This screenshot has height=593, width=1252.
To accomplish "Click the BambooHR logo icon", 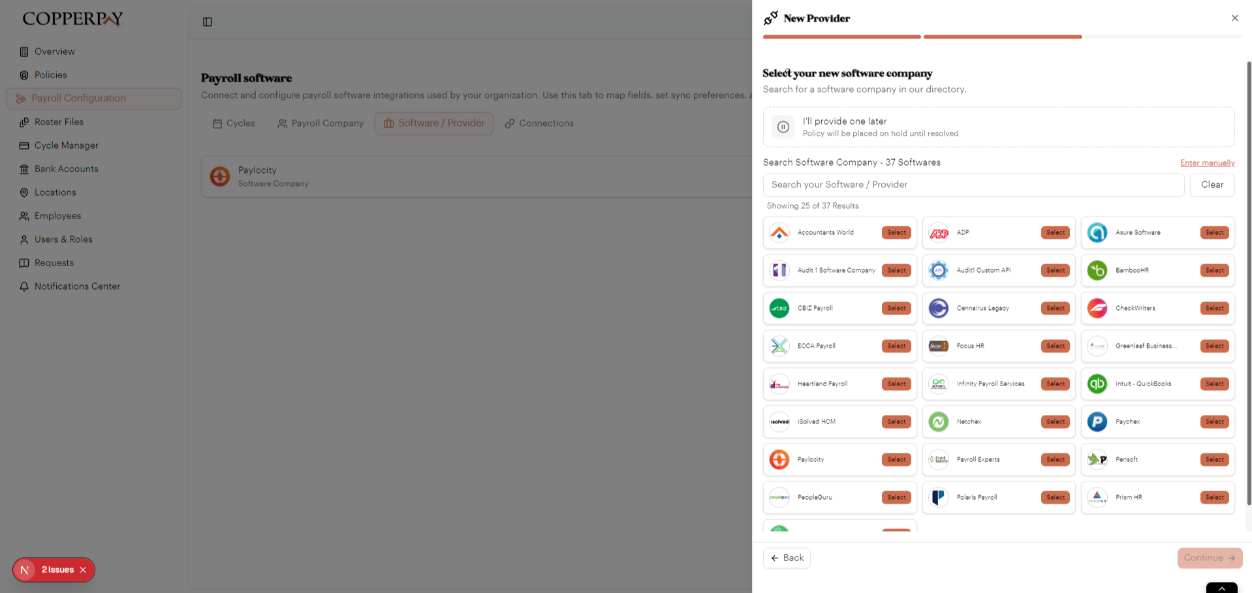I will (1097, 271).
